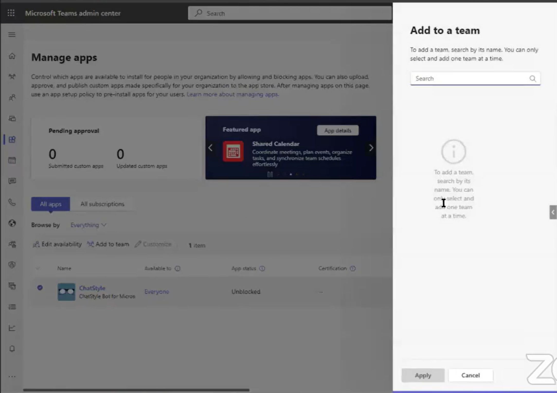Open the Teams sidebar icon
Screen dimensions: 557x393
tap(12, 76)
